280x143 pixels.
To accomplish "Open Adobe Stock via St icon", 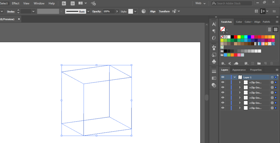I will pyautogui.click(x=73, y=3).
